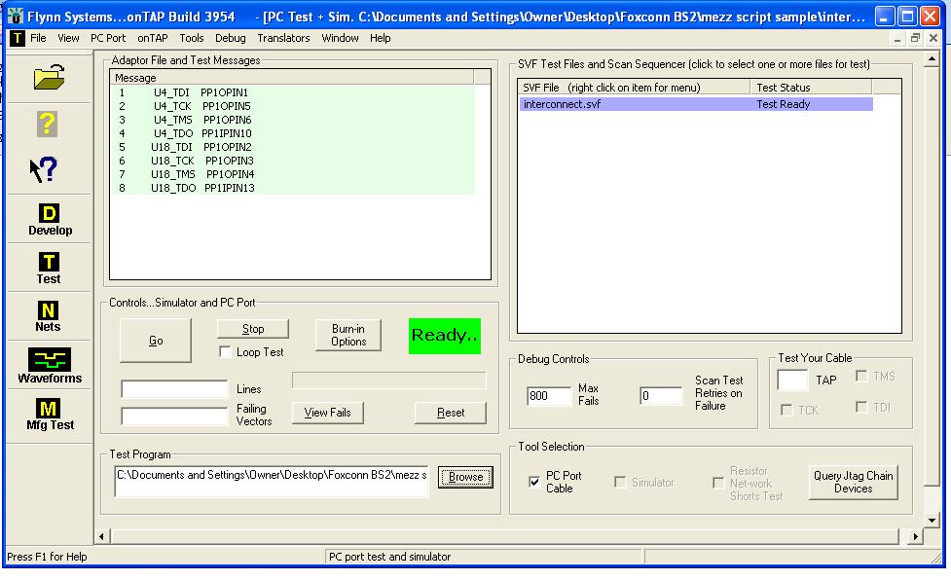Click the horizontal scrollbar right arrow
The height and width of the screenshot is (580, 951).
tap(915, 536)
